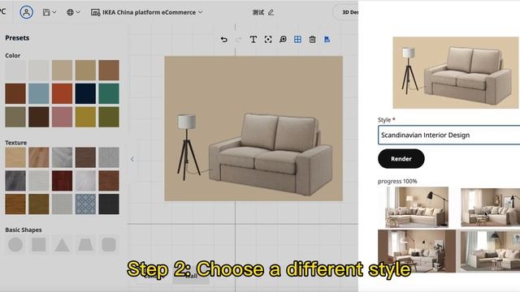Viewport: 520px width, 292px height.
Task: Click the Style input field
Action: pos(448,135)
